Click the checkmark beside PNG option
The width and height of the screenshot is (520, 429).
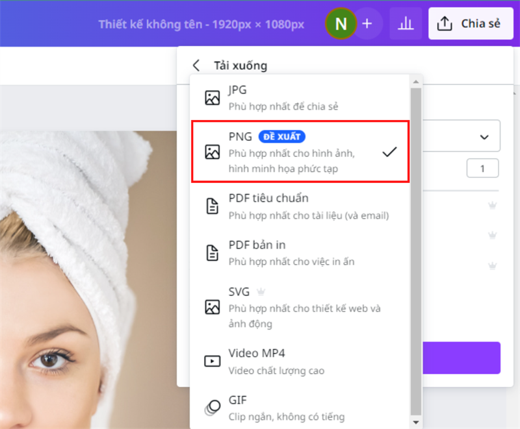390,151
